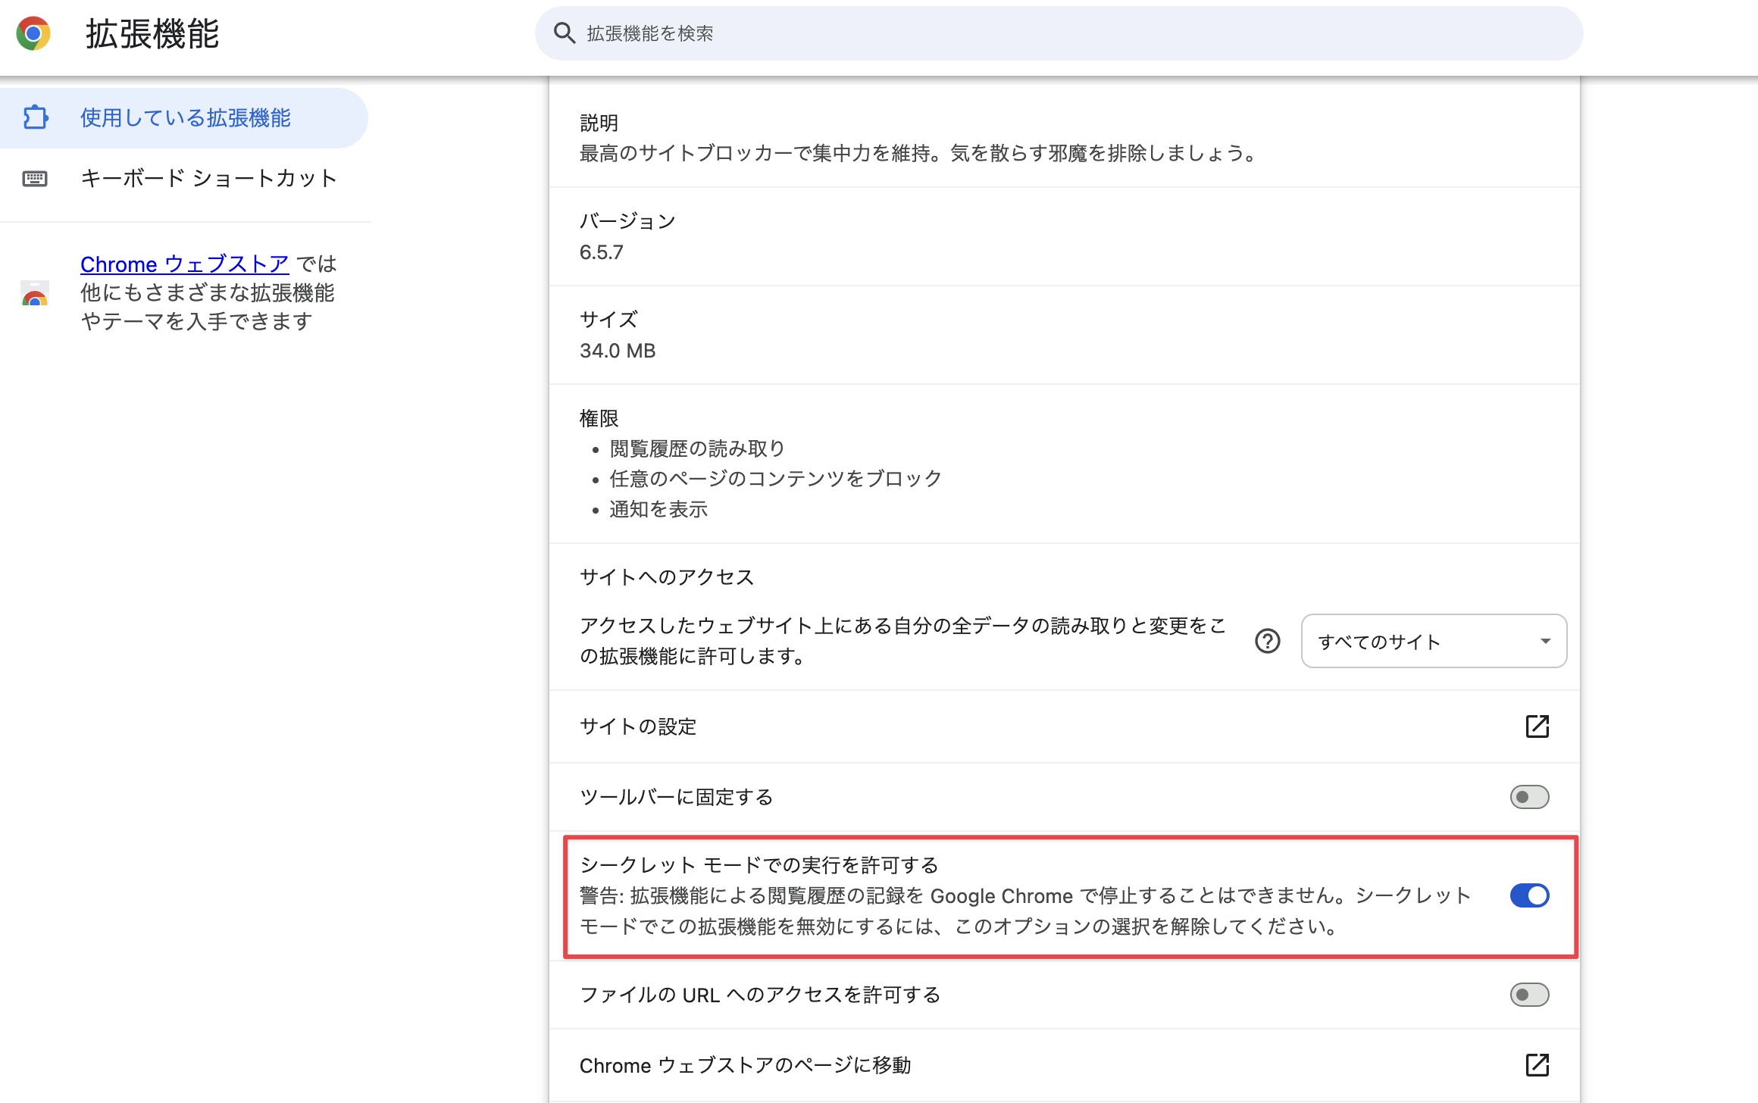Enable ツールバーに固定する toggle
The width and height of the screenshot is (1758, 1103).
click(x=1528, y=796)
